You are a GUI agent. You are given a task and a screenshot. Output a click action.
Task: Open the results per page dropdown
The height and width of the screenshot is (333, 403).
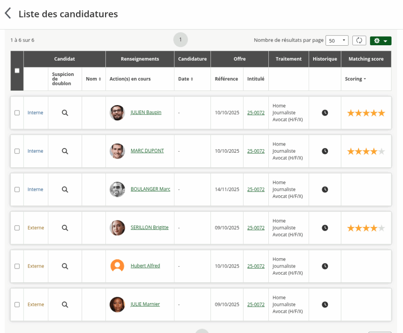(x=336, y=41)
